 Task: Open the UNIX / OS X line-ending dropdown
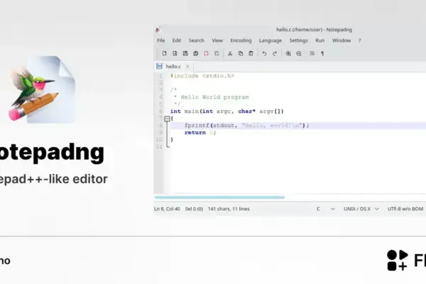pos(361,209)
